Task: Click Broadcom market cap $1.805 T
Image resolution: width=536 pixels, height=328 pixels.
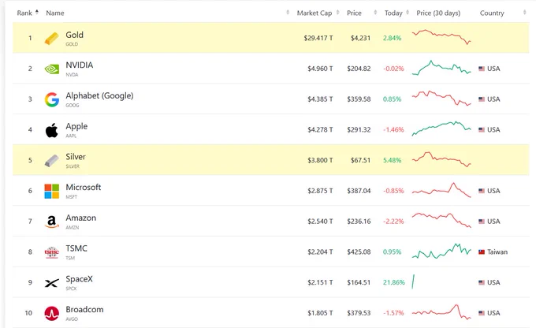Action: (x=320, y=313)
